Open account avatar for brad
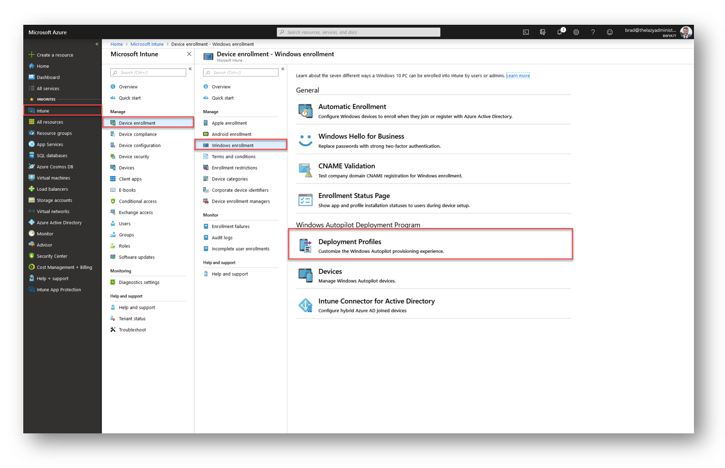 (x=686, y=32)
